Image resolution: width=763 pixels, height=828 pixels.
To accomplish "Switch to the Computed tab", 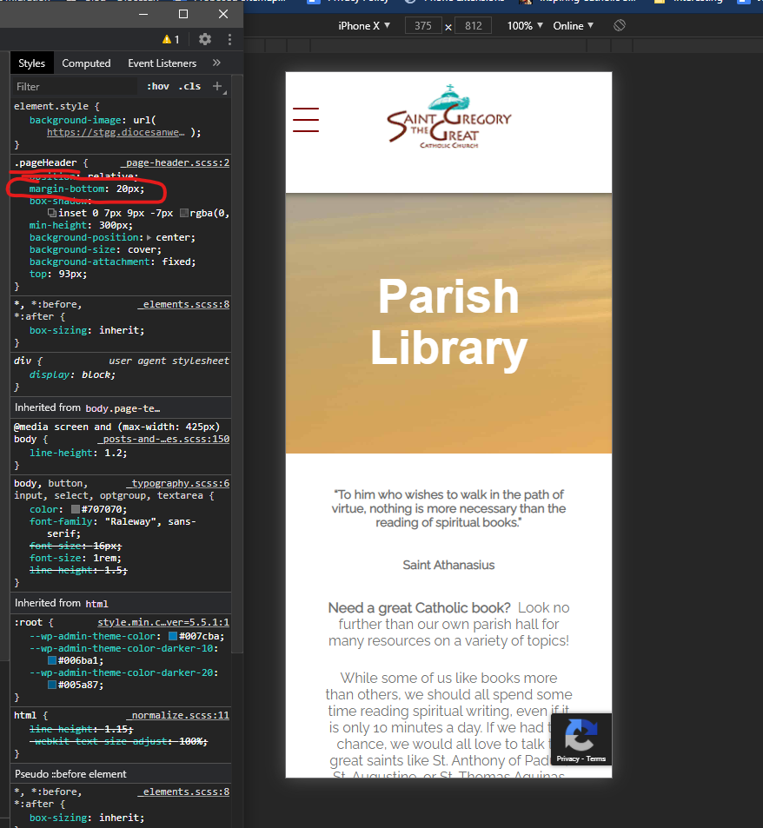I will click(86, 63).
